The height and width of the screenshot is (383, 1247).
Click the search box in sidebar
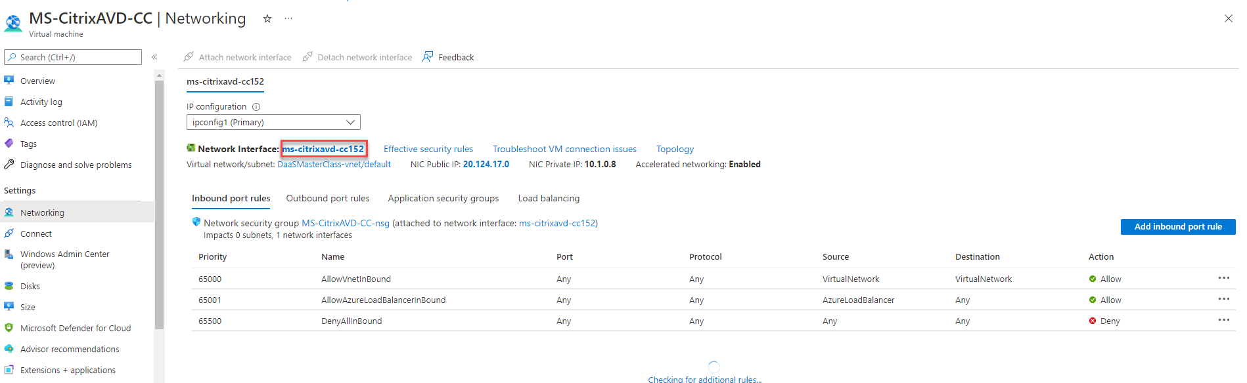[x=73, y=57]
